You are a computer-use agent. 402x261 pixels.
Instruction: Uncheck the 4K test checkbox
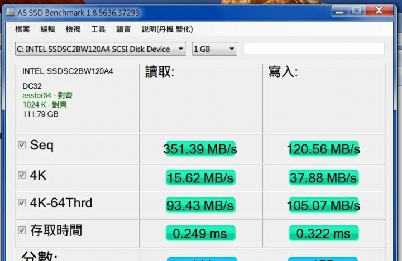click(22, 175)
